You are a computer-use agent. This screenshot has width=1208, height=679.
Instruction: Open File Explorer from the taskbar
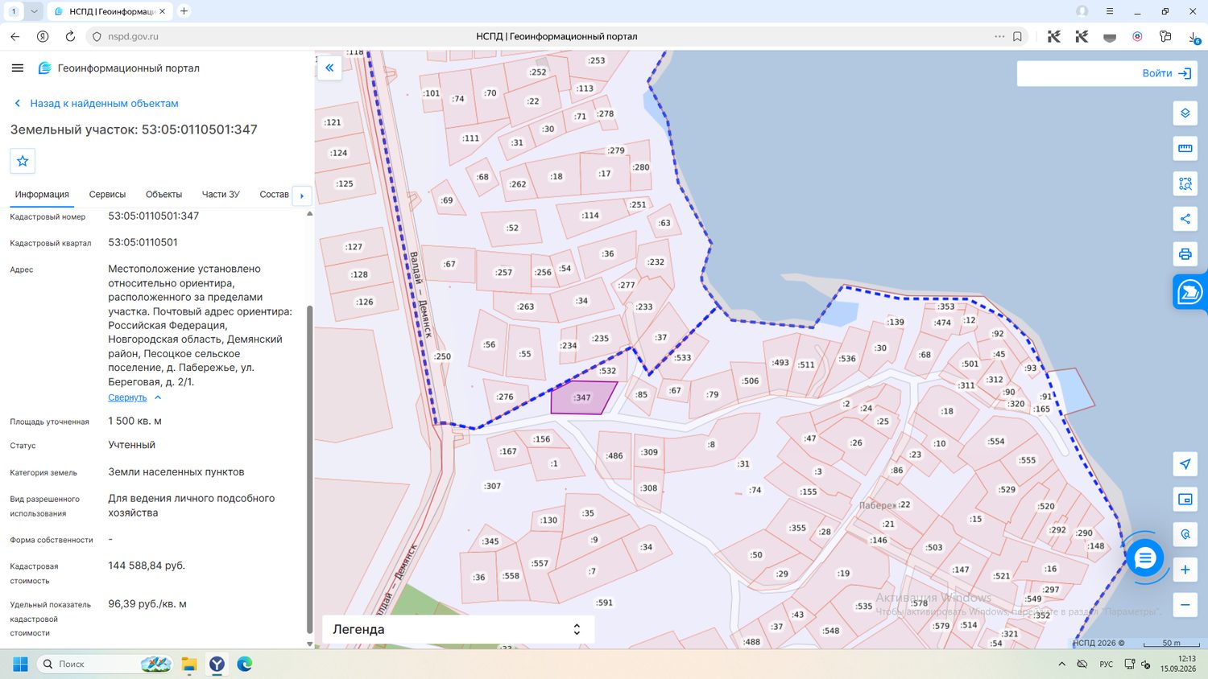coord(189,664)
